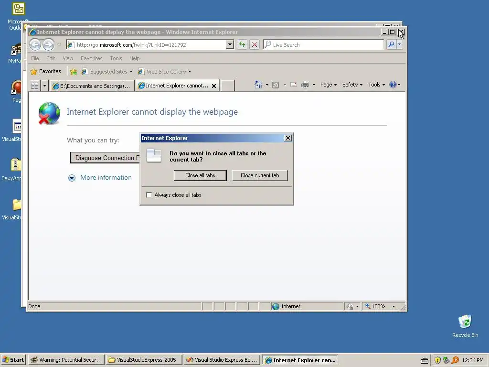
Task: Click the orange magnifier tray icon
Action: click(455, 360)
